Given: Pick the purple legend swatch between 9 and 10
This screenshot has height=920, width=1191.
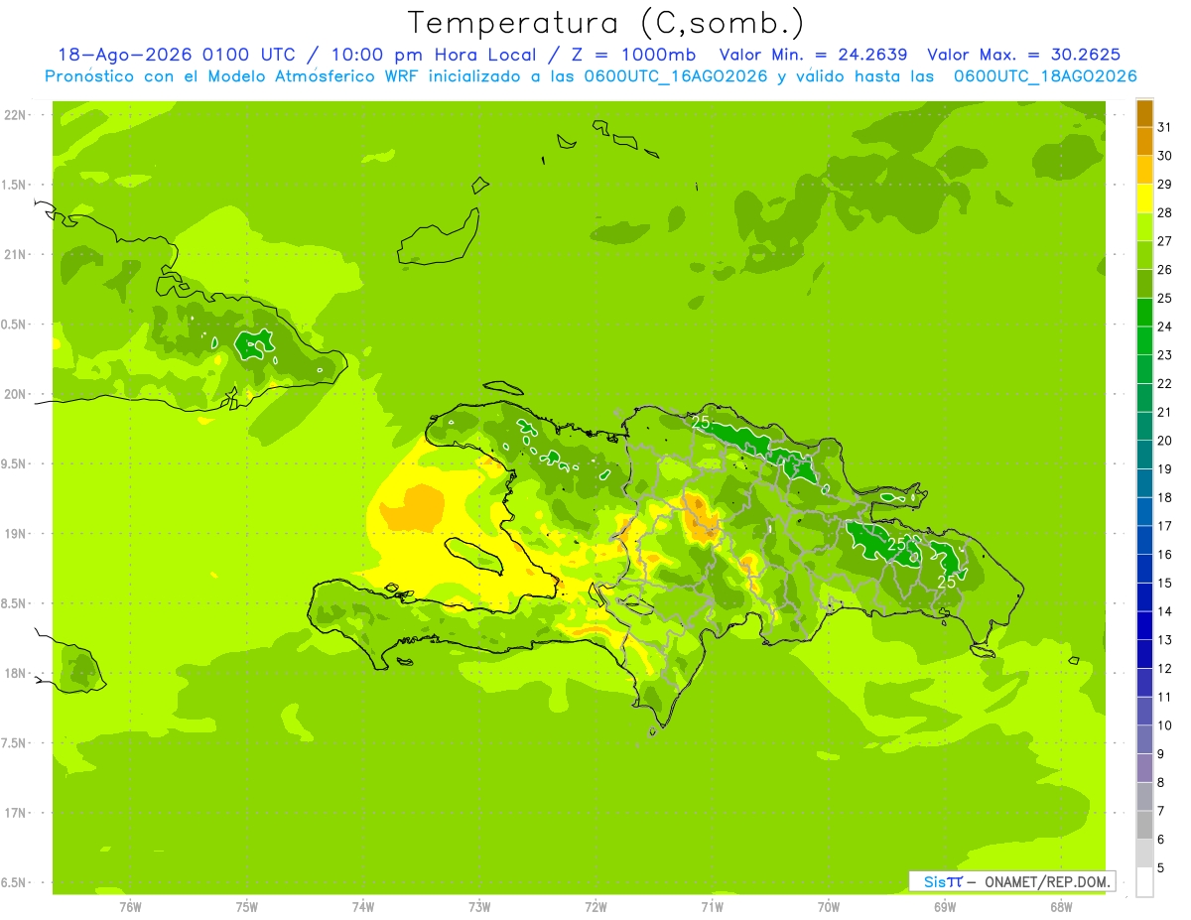Looking at the screenshot, I should (x=1144, y=740).
